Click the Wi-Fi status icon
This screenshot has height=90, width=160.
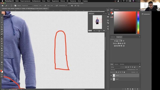pyautogui.click(x=124, y=1)
